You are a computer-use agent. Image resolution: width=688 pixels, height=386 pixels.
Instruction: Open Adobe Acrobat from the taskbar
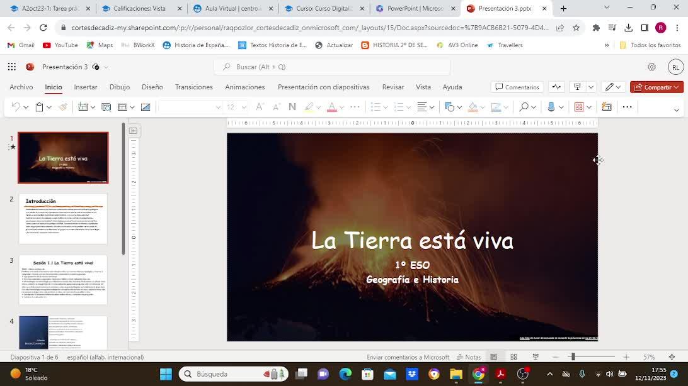[501, 374]
